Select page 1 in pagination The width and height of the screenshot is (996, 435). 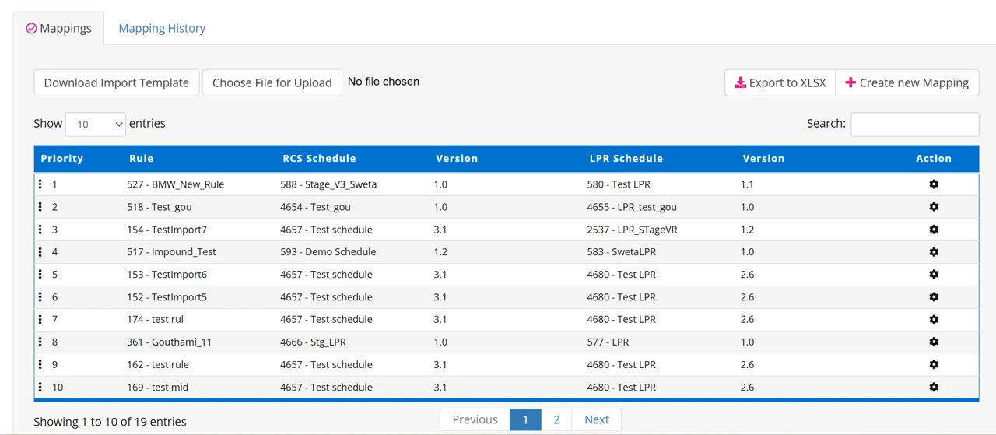pos(525,419)
